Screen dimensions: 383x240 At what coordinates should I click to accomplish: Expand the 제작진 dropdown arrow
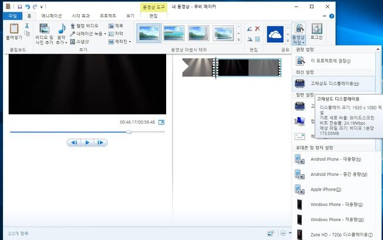130,42
